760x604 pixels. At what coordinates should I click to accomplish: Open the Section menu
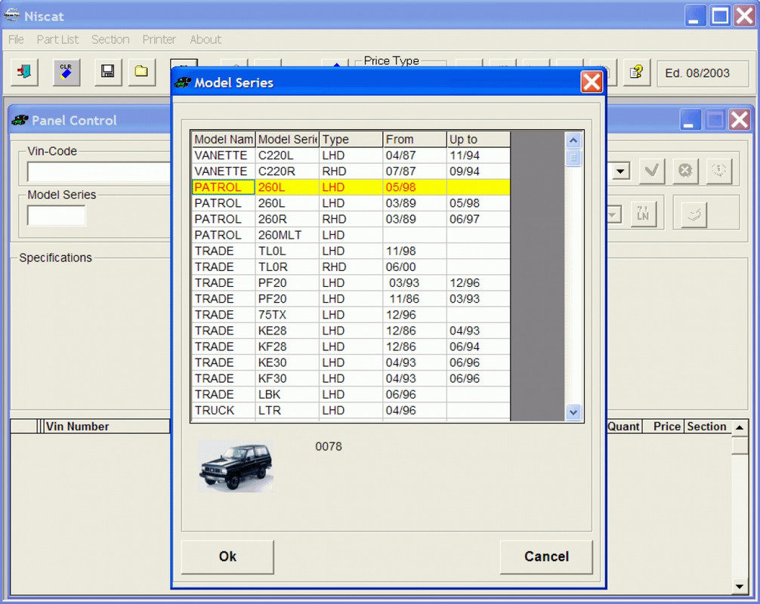pyautogui.click(x=110, y=39)
